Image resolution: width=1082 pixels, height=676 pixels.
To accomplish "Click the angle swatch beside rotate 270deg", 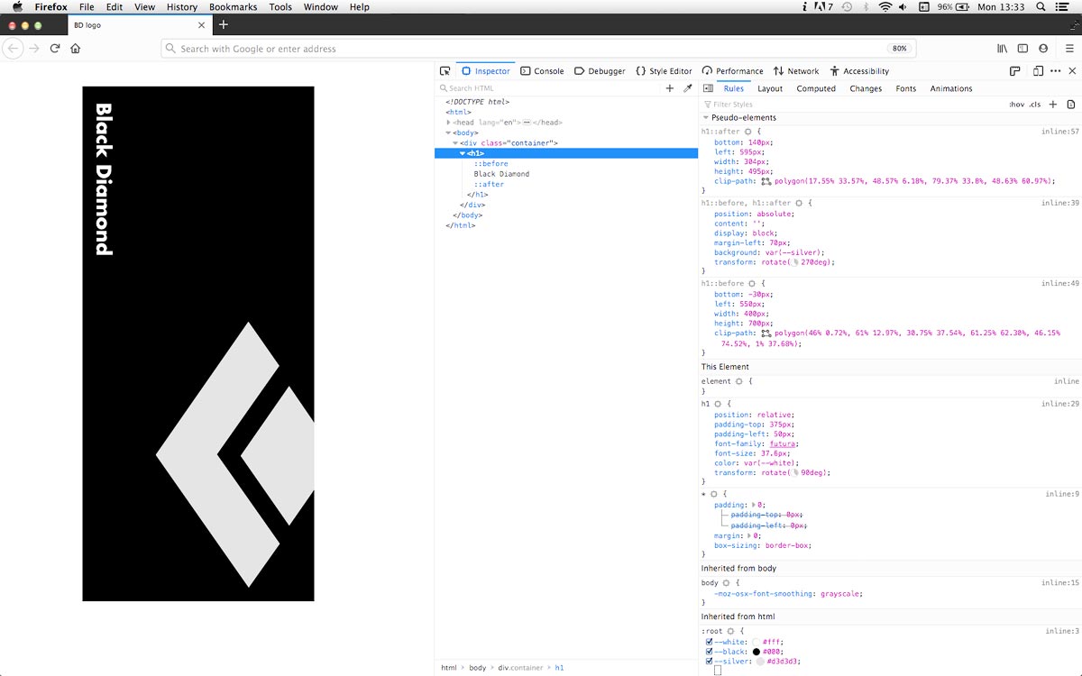I will click(796, 263).
